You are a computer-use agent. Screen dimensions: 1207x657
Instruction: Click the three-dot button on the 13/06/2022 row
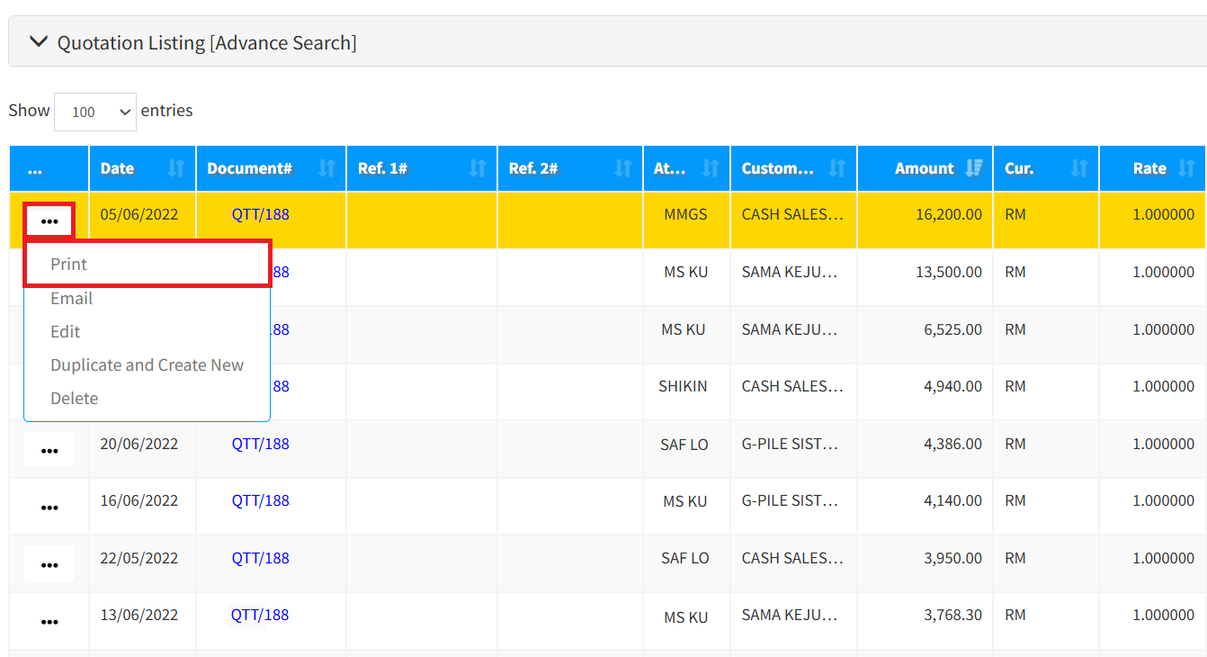pyautogui.click(x=49, y=621)
